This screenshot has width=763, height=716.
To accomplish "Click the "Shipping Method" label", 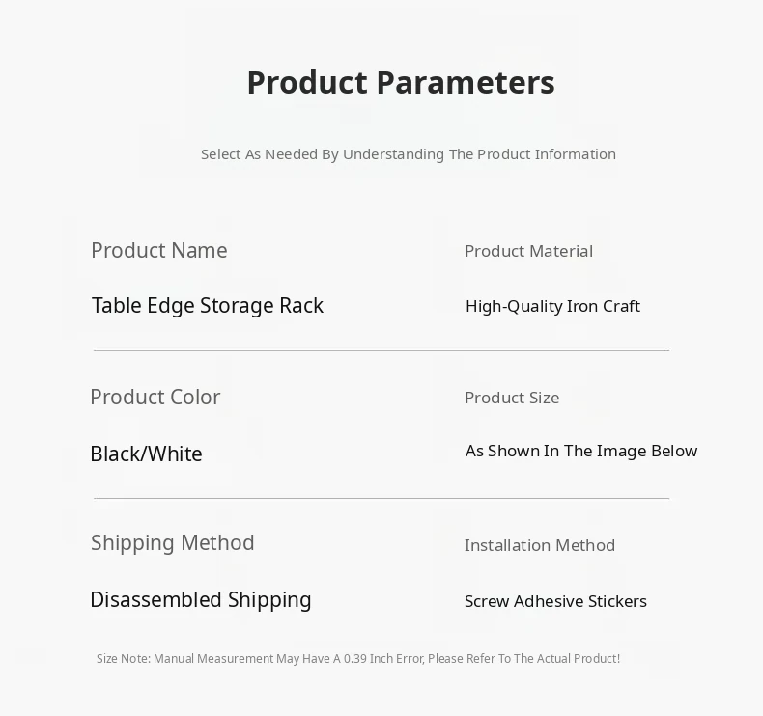I will (x=172, y=543).
